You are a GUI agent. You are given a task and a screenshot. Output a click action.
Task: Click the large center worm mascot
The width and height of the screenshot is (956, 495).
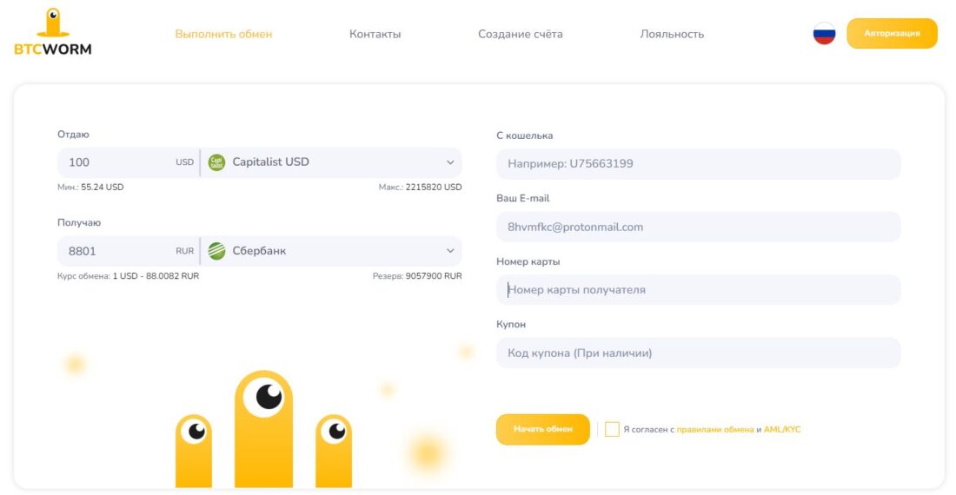pos(263,426)
